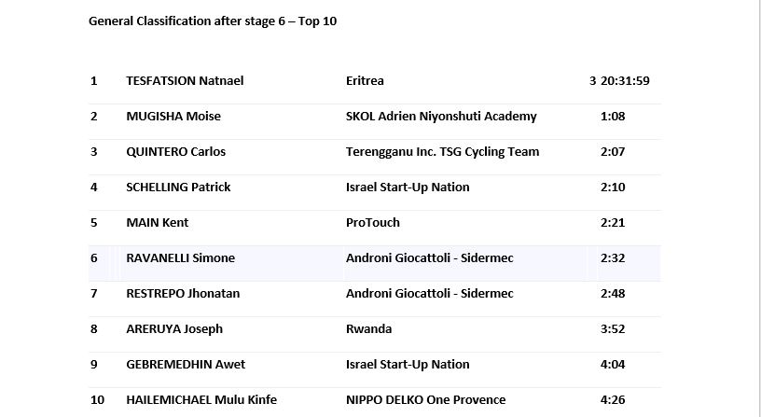Select rider QUINTERO Carlos
This screenshot has width=761, height=417.
coord(175,152)
